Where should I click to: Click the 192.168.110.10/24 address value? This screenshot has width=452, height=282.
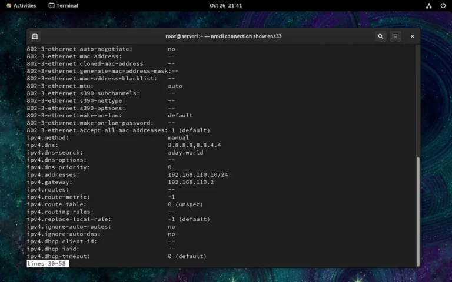pos(197,174)
